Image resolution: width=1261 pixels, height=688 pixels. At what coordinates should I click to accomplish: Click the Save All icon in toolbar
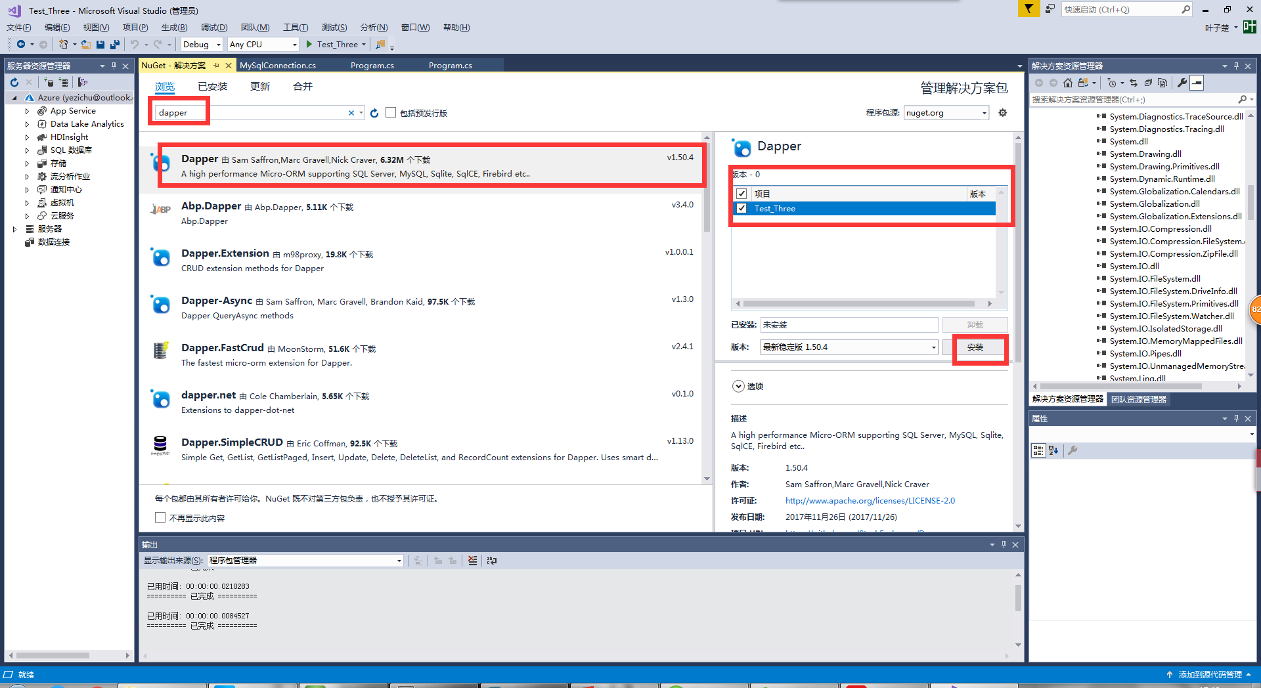[115, 44]
